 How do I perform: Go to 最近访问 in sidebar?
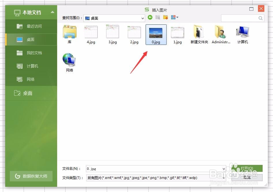click(31, 26)
